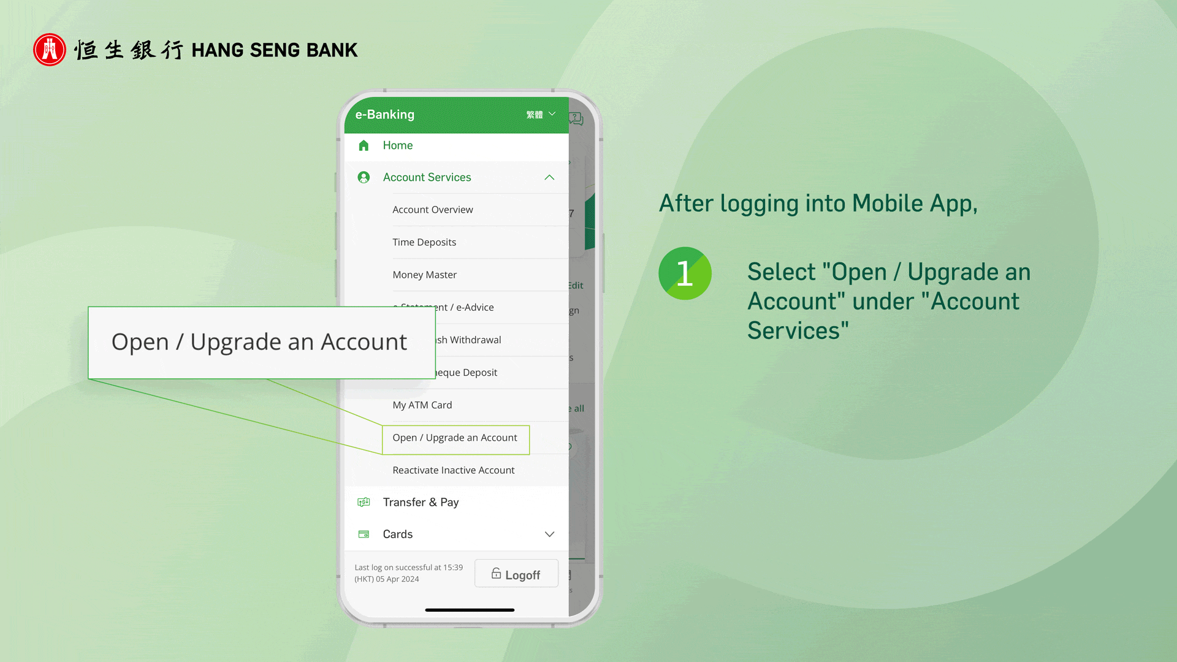Toggle visibility of Account Services submenu

[549, 177]
